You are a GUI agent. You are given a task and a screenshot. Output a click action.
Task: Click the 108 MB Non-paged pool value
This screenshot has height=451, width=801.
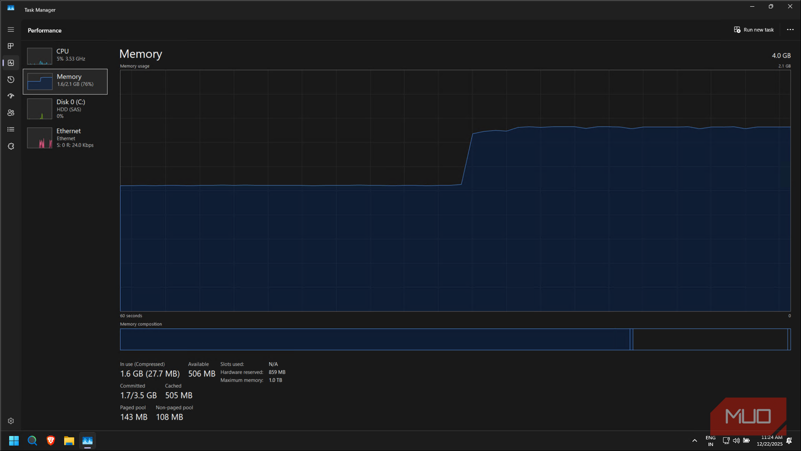coord(170,417)
